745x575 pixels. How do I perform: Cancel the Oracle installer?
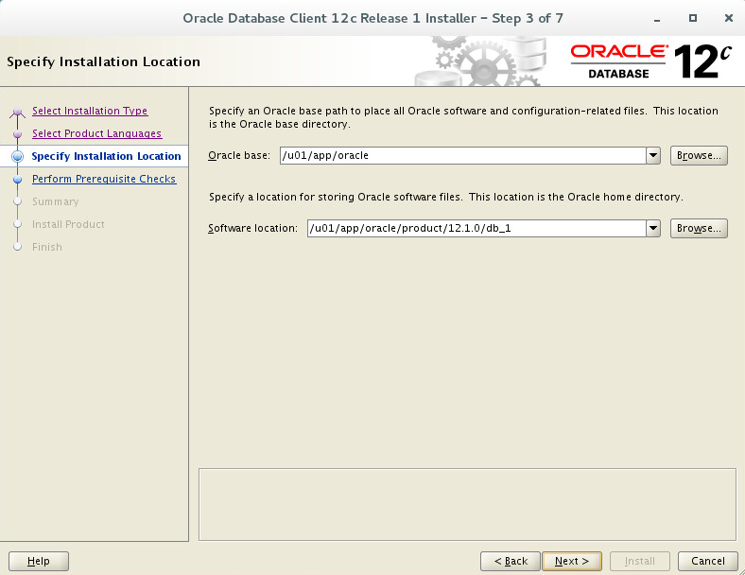tap(708, 561)
